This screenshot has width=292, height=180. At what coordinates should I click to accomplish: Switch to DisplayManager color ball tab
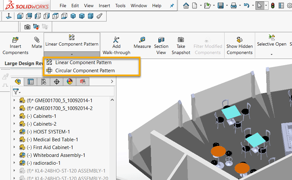click(70, 82)
